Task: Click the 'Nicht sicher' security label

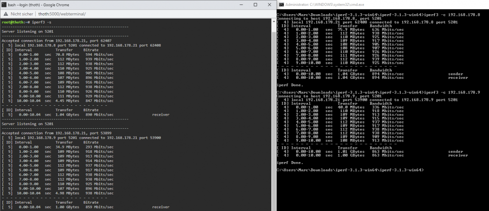Action: [x=22, y=14]
